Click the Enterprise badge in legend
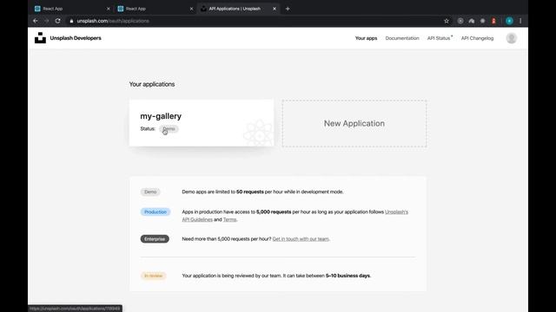 (155, 239)
